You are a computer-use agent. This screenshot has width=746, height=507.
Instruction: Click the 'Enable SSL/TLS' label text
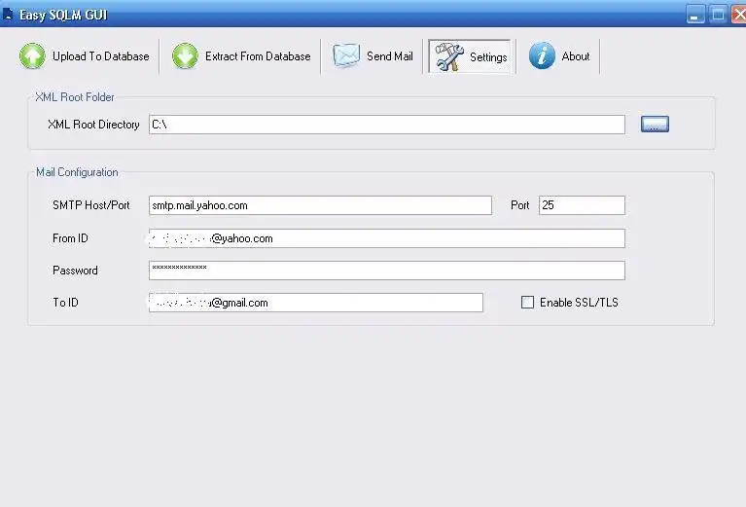[579, 303]
